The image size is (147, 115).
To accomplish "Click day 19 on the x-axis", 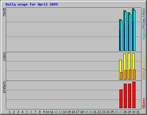I will (86, 112).
